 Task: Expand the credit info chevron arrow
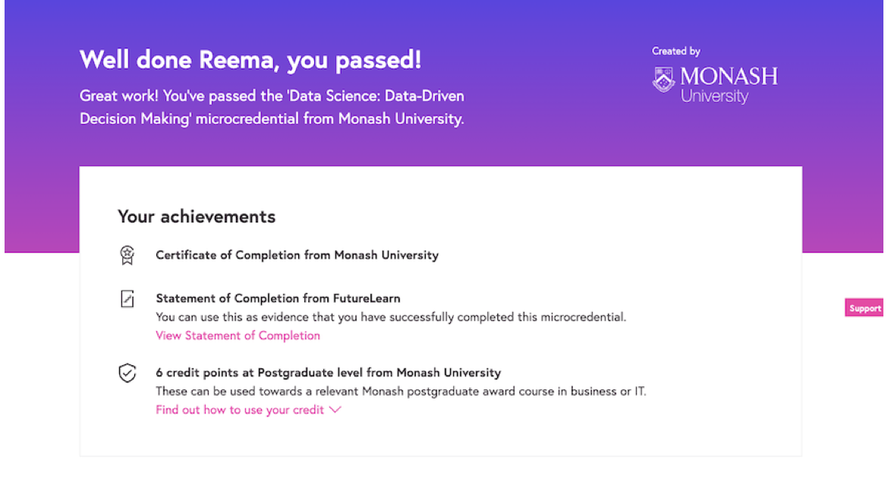(335, 410)
